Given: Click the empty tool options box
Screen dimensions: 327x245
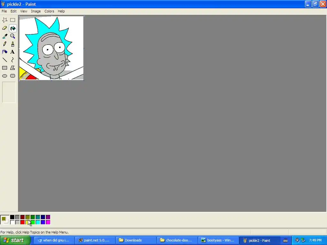Looking at the screenshot, I should tap(9, 92).
